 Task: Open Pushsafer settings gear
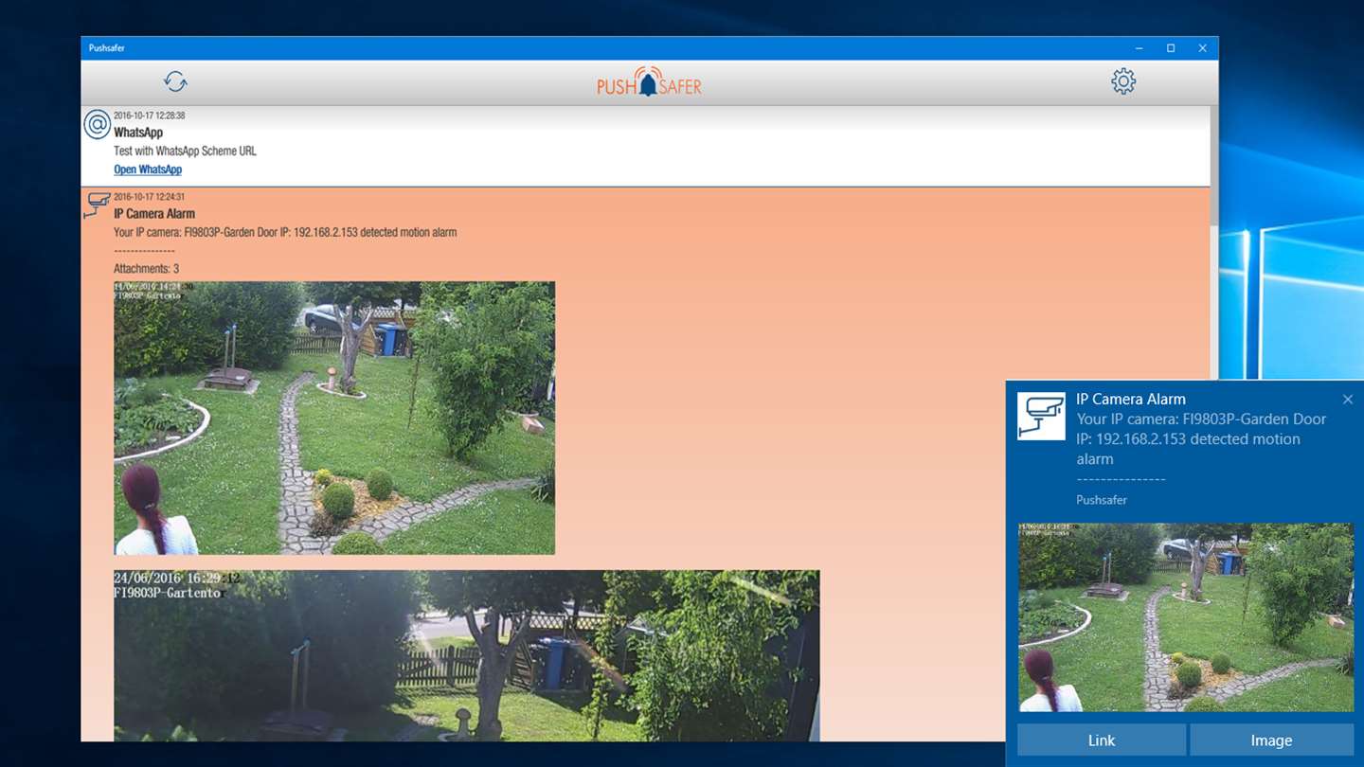(x=1123, y=81)
